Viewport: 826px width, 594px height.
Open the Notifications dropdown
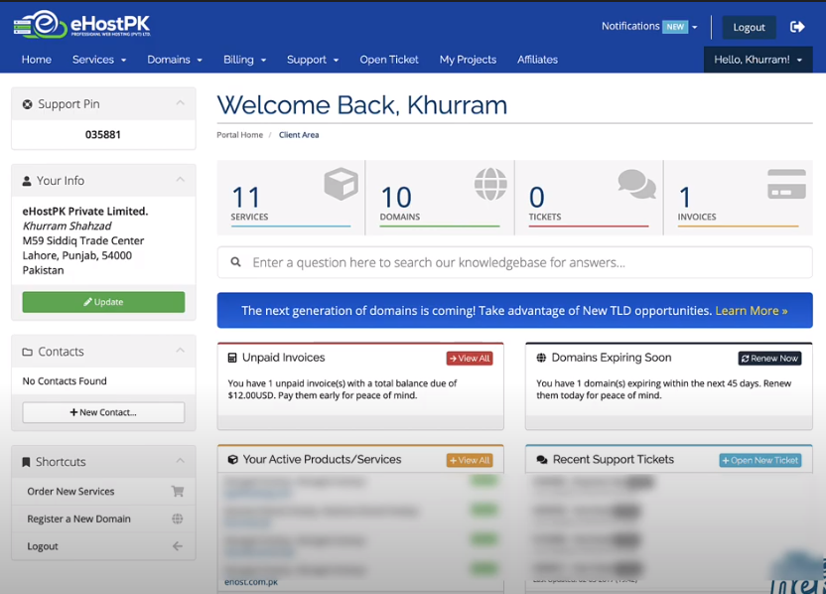[649, 27]
